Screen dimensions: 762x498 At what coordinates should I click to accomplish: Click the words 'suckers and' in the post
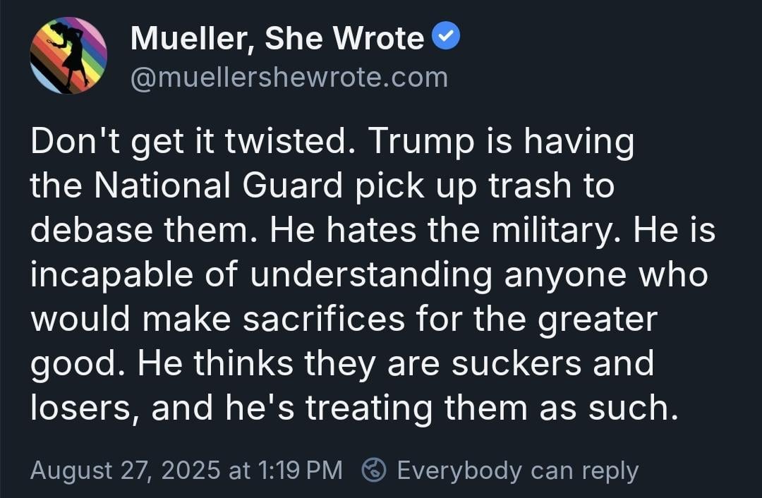552,363
